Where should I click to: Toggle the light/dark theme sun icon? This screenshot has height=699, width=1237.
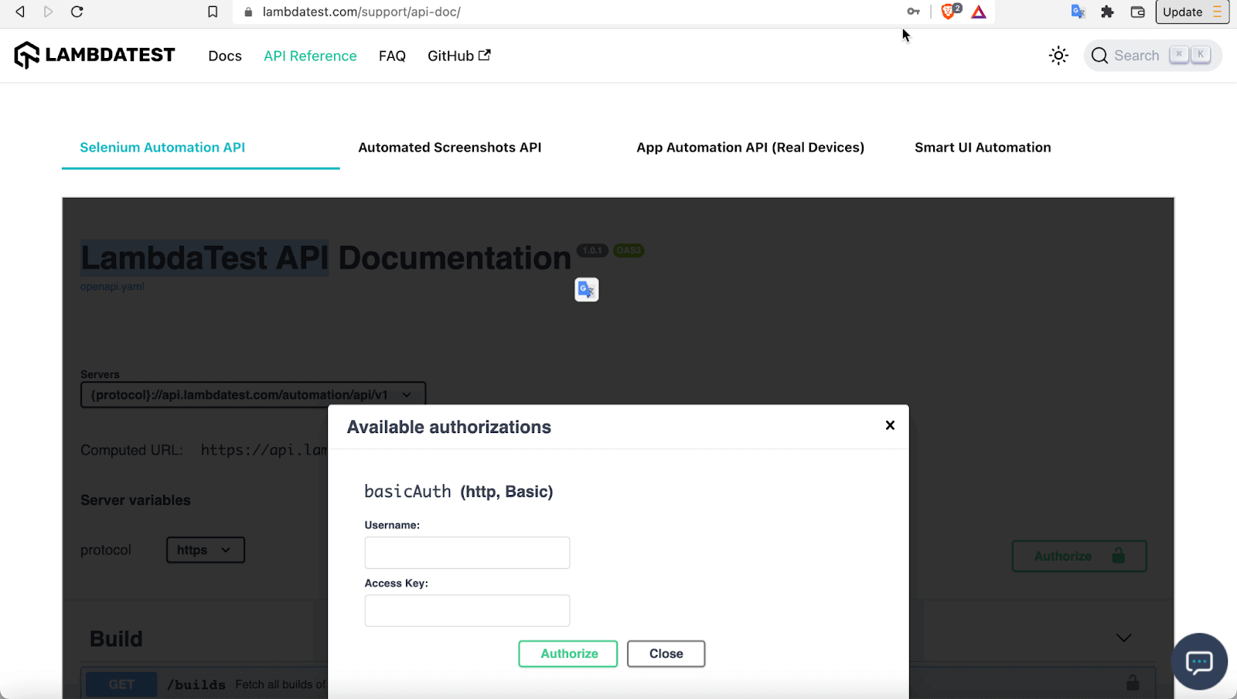[1058, 55]
